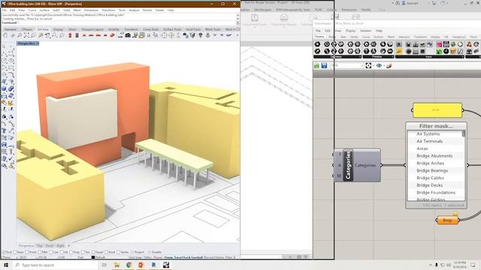The image size is (481, 270).
Task: Click the Filter mask header of the value list
Action: click(436, 126)
